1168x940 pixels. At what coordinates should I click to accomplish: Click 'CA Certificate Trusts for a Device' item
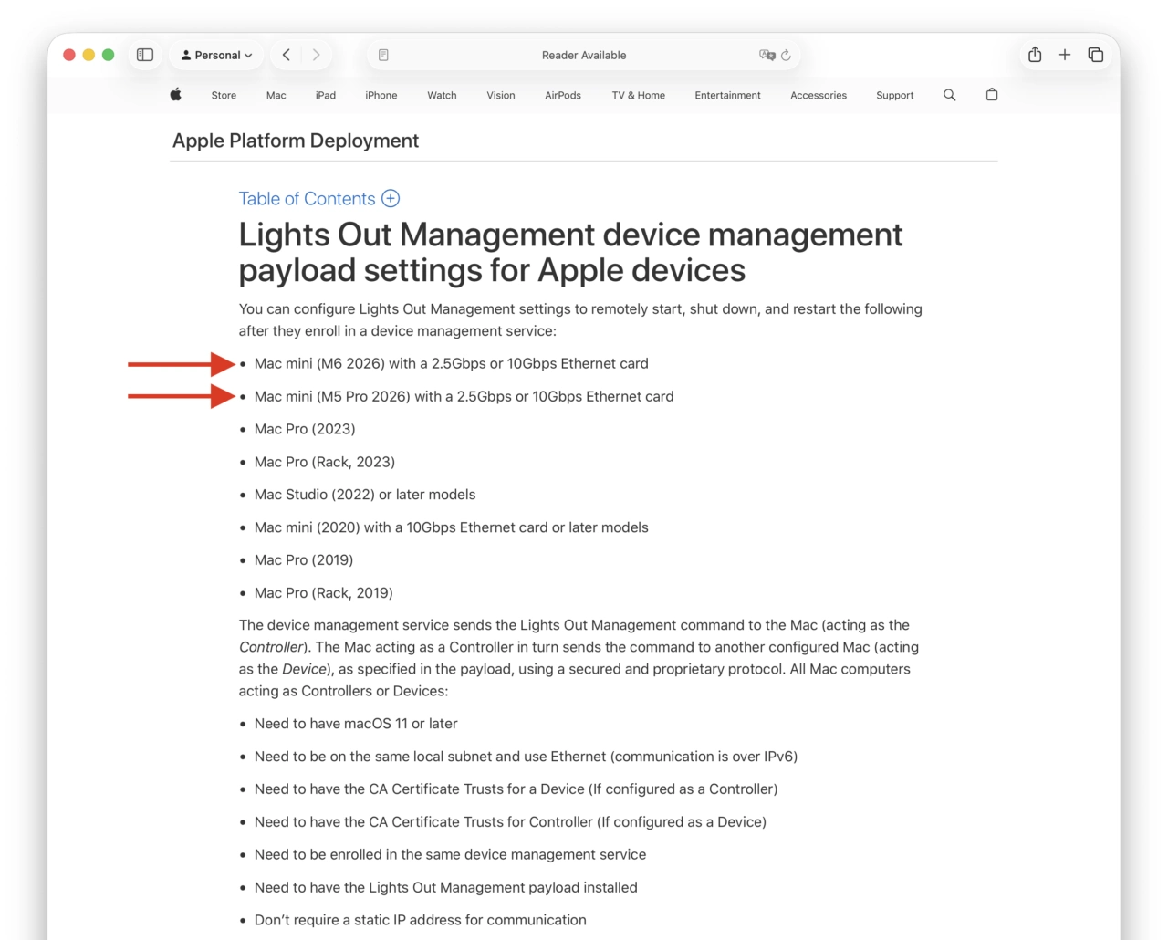coord(516,789)
